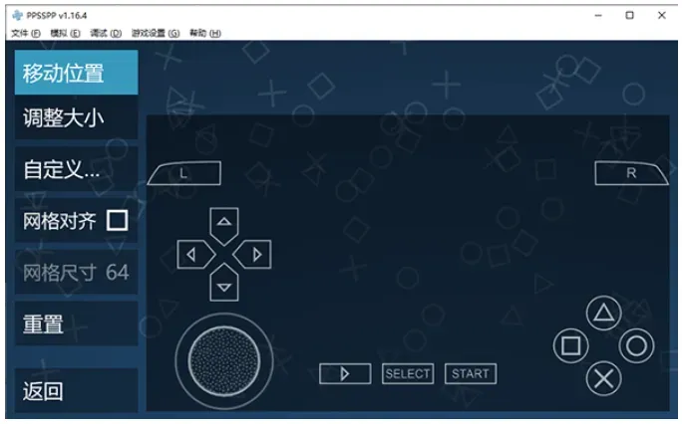Select the analog stick control
Image resolution: width=682 pixels, height=424 pixels.
pos(224,361)
